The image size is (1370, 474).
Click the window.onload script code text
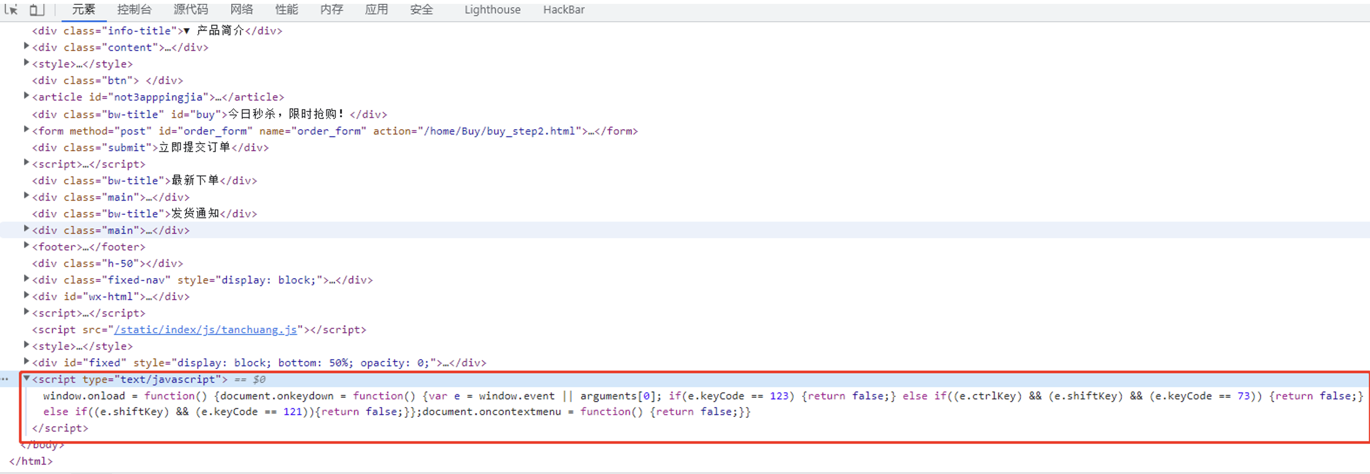703,396
